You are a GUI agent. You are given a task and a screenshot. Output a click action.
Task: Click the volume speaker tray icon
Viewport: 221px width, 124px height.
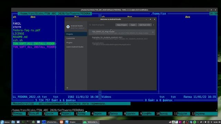219,122
